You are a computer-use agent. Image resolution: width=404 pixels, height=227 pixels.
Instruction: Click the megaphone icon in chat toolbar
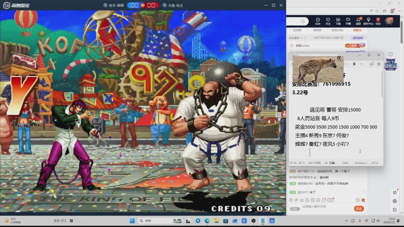(296, 200)
